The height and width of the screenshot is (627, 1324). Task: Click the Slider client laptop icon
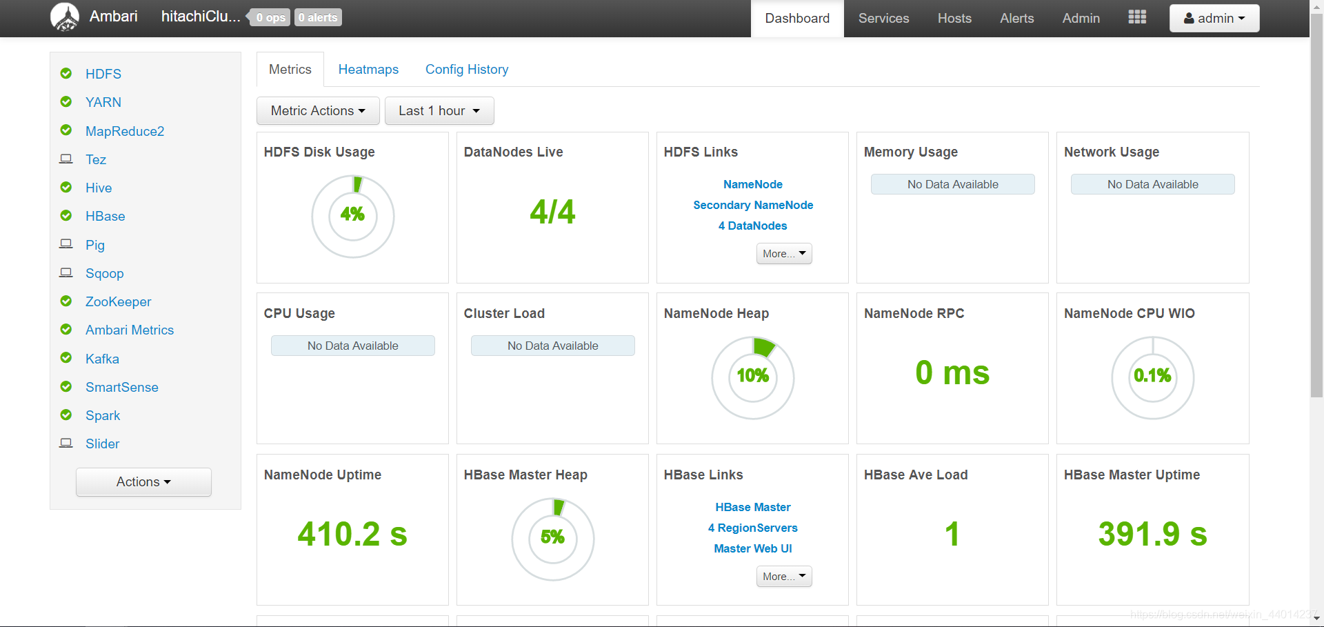point(66,443)
